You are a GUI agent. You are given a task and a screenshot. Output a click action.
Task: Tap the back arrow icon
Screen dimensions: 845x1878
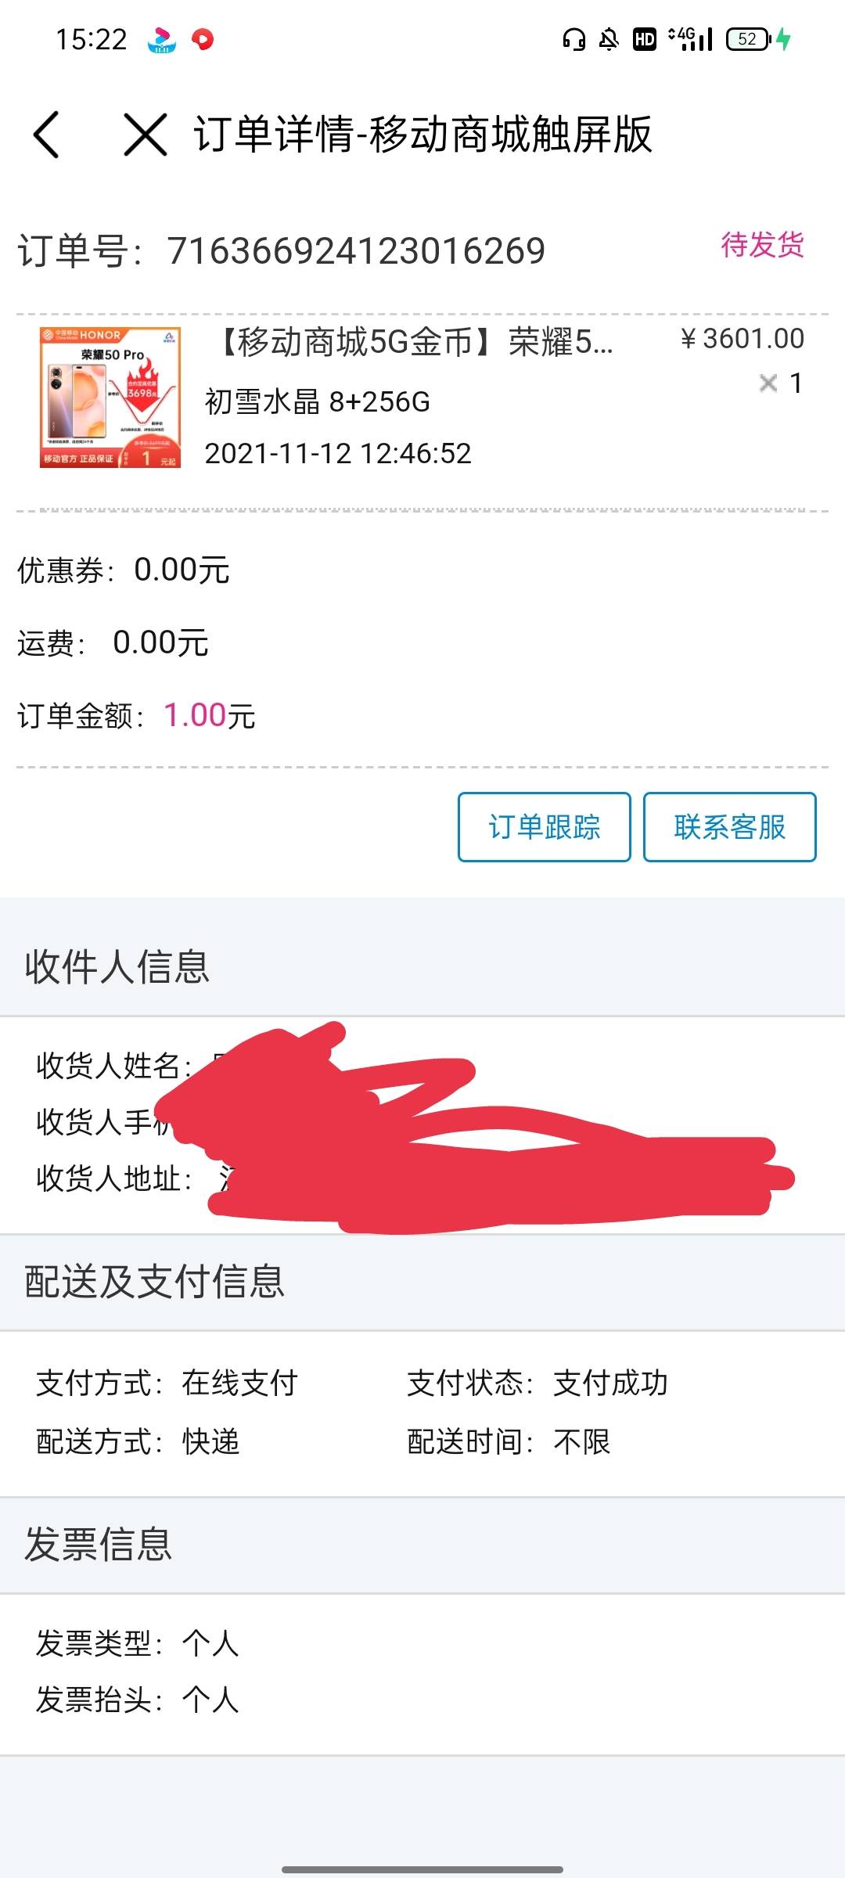coord(47,134)
